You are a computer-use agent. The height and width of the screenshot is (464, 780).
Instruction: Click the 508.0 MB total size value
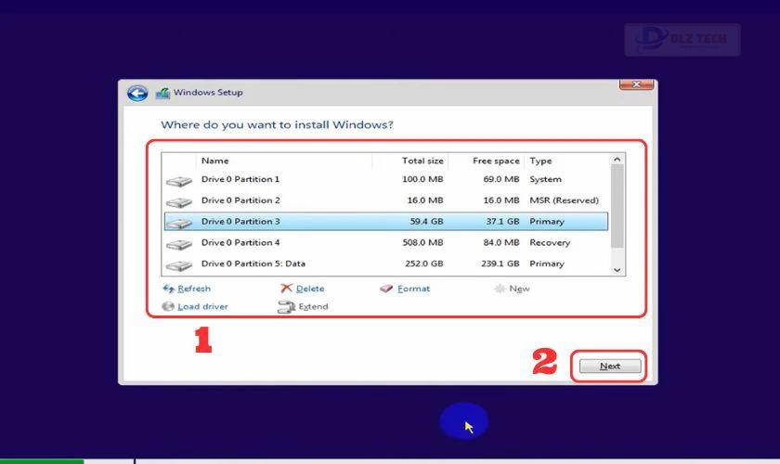coord(422,243)
